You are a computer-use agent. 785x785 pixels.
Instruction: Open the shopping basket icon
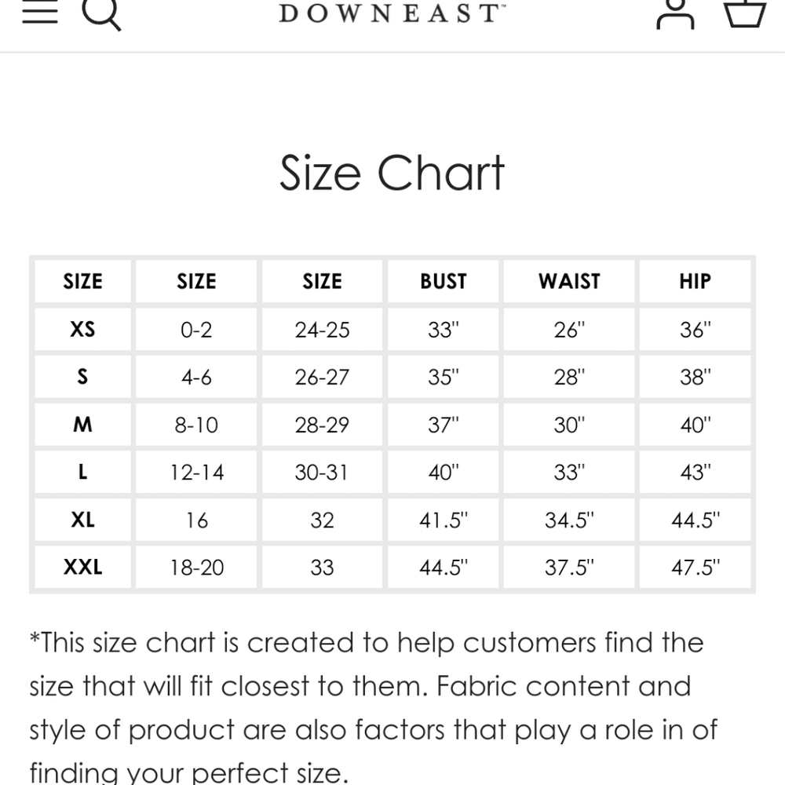745,13
